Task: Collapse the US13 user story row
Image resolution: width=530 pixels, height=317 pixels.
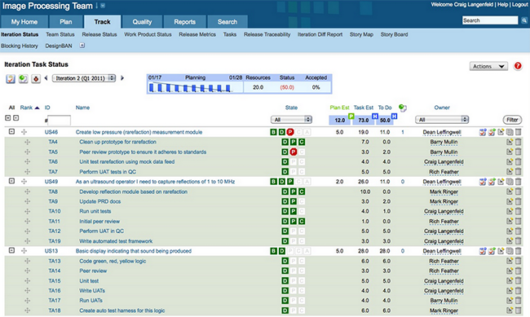Action: click(x=12, y=251)
